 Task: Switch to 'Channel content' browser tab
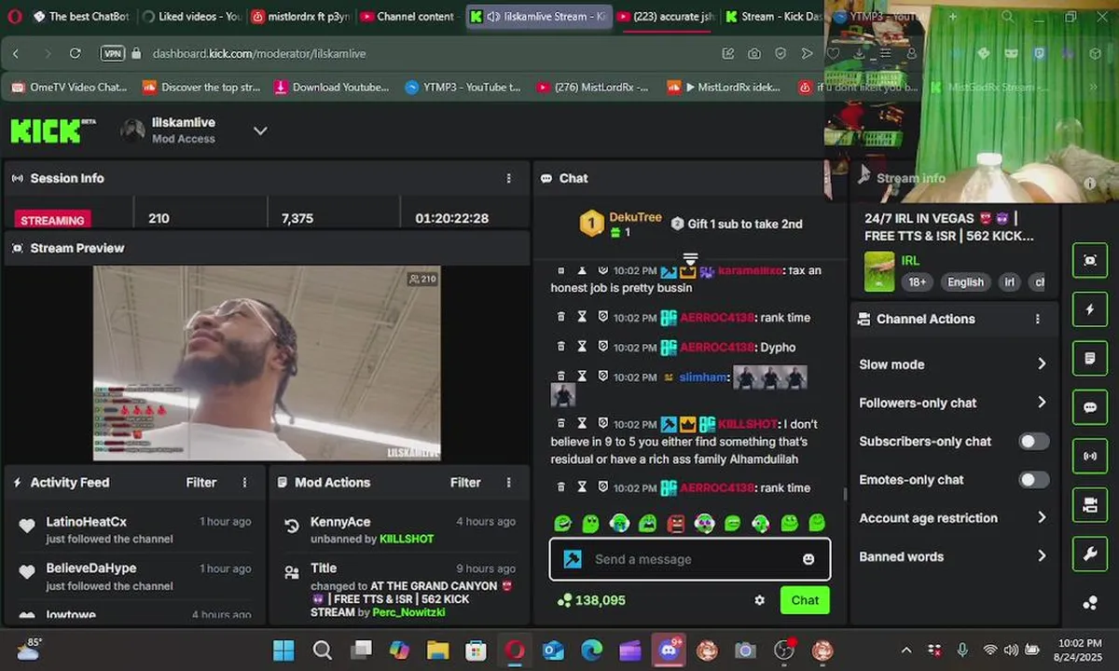pos(408,17)
